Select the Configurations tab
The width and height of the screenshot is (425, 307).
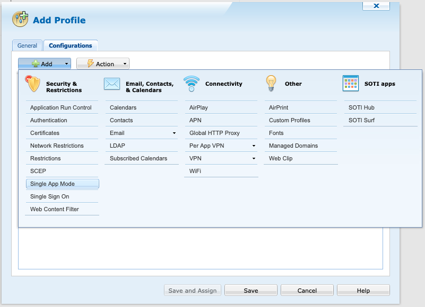click(71, 46)
